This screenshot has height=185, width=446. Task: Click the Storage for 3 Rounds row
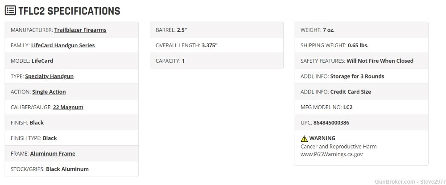[x=361, y=76]
